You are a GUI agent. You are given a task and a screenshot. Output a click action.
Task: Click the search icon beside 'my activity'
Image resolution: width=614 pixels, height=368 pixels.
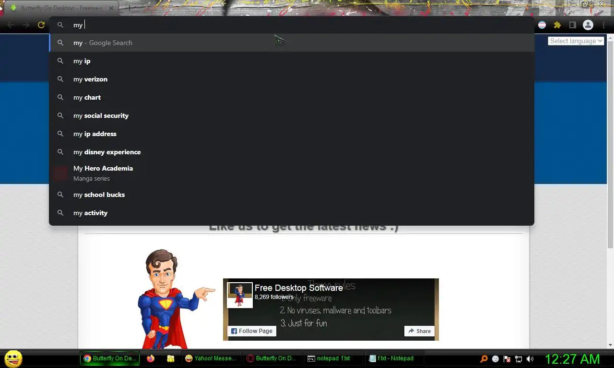(x=60, y=213)
